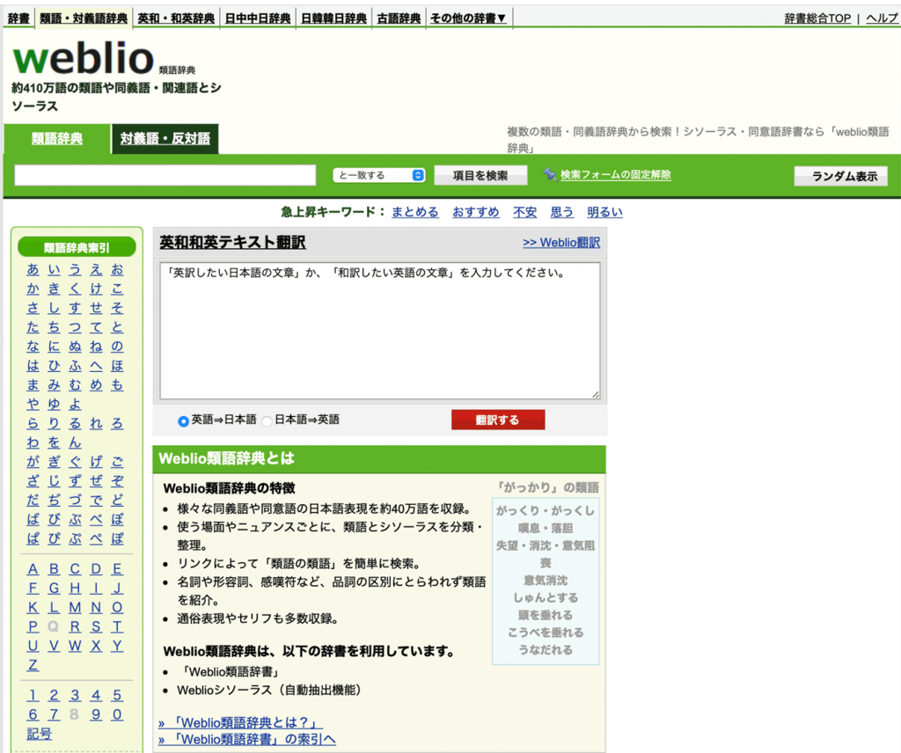Open the >> Weblio翻訳 link

pyautogui.click(x=561, y=243)
